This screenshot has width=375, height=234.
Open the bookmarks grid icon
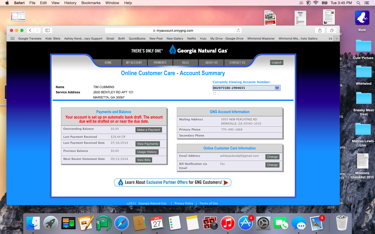pyautogui.click(x=12, y=38)
